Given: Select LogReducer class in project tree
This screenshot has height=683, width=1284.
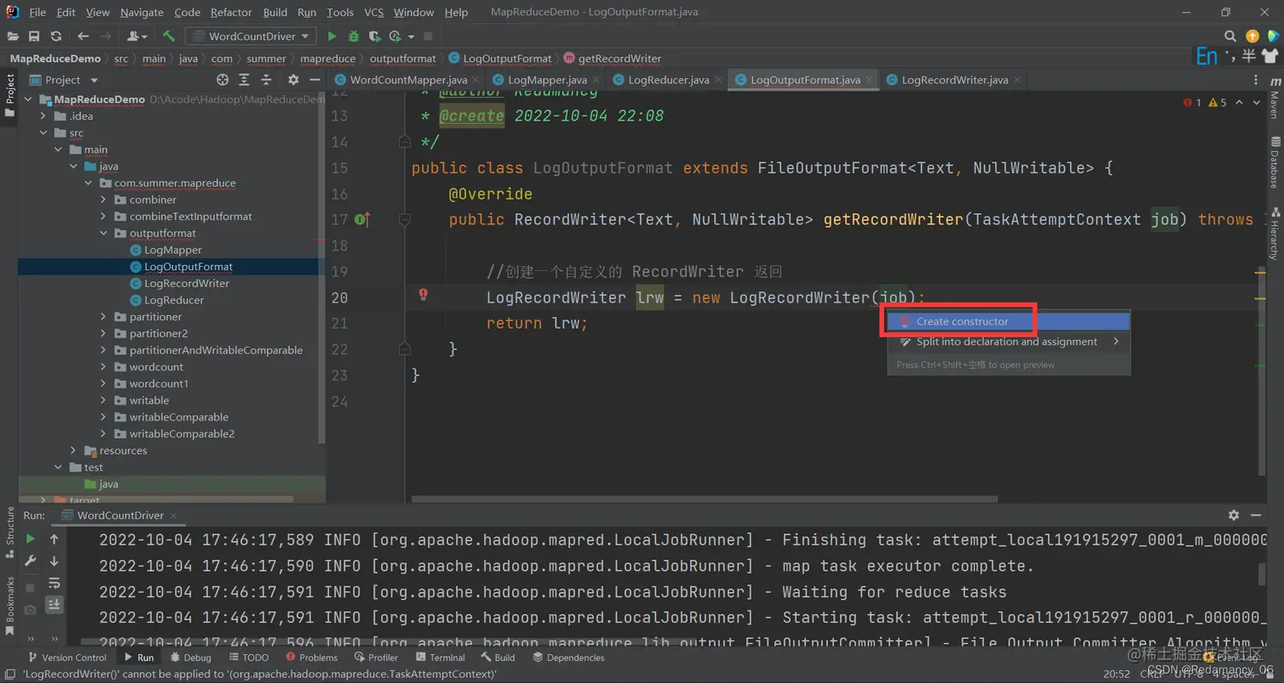Looking at the screenshot, I should [174, 300].
